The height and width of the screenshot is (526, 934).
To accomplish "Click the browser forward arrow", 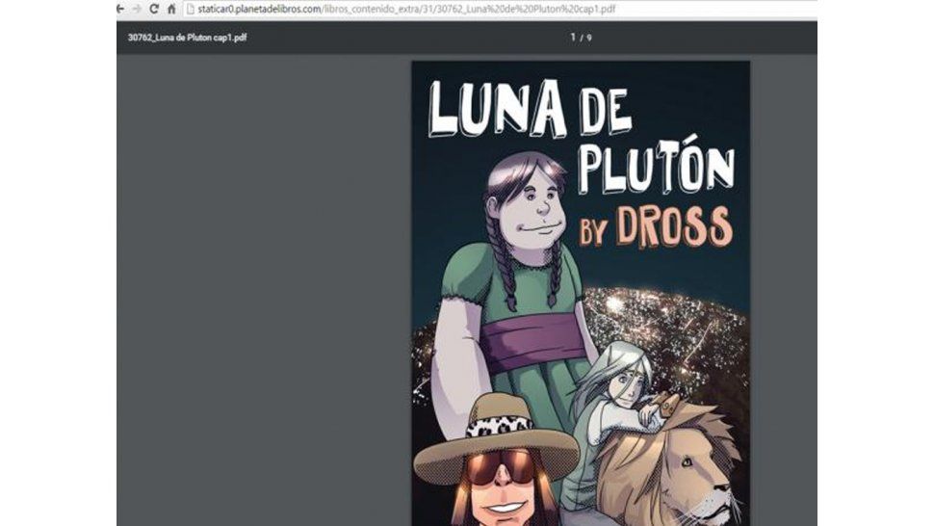I will click(137, 9).
